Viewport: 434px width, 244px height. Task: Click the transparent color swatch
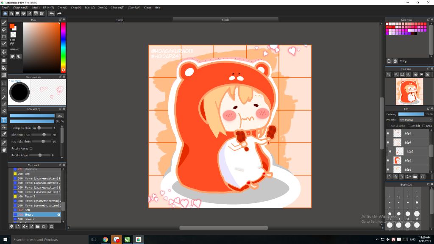click(13, 35)
